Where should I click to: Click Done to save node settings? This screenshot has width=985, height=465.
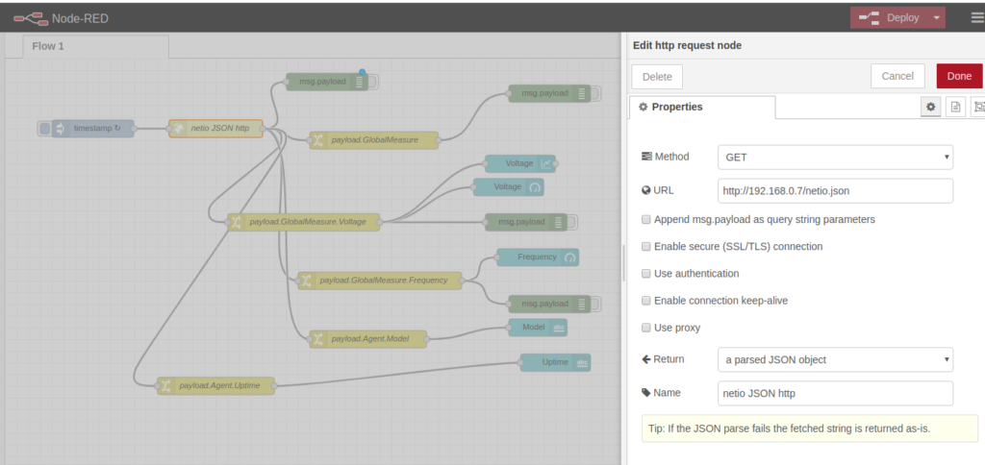pyautogui.click(x=959, y=76)
